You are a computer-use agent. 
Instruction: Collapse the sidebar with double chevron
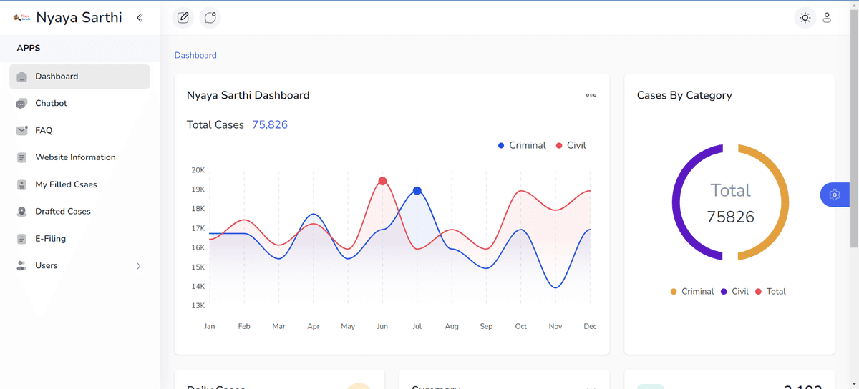pos(140,18)
